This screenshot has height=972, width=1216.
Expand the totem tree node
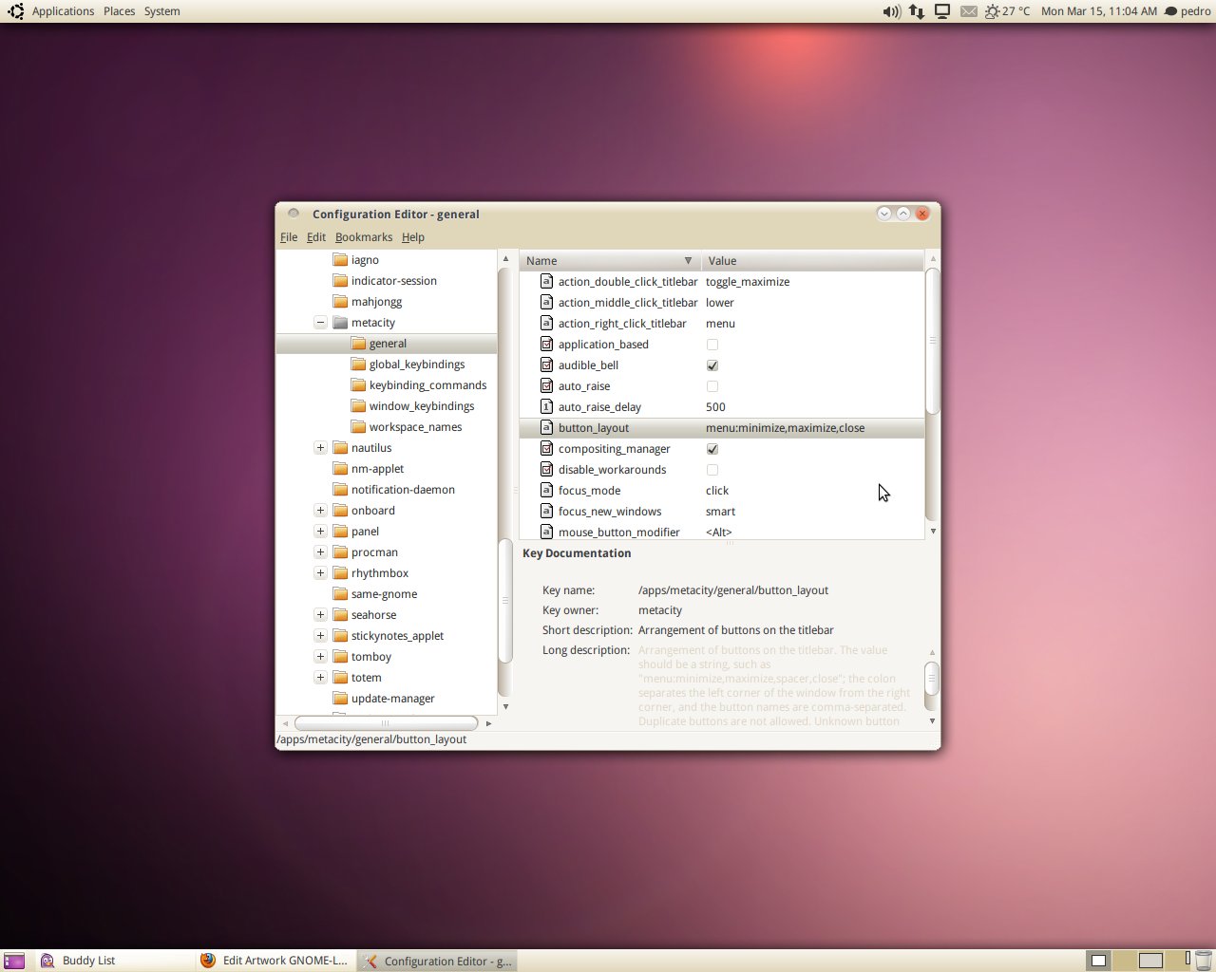coord(320,678)
